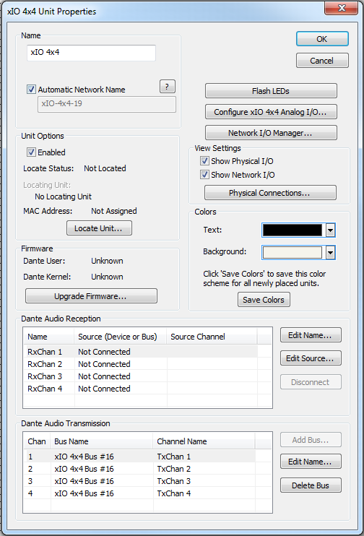The image size is (364, 536).
Task: Select TxChan 3 transmission row
Action: [141, 481]
